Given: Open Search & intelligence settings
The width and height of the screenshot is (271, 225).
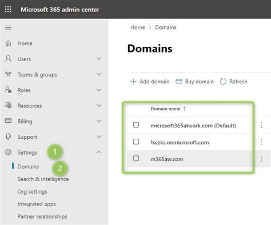Looking at the screenshot, I should (x=43, y=179).
